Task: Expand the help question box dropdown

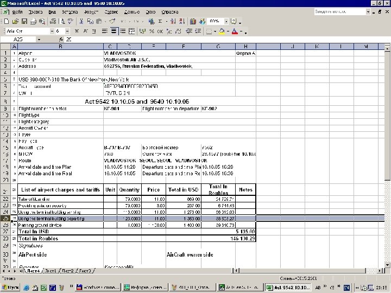Action: (x=368, y=12)
